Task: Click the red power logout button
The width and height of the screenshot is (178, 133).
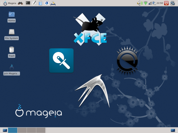Action: pos(166,3)
